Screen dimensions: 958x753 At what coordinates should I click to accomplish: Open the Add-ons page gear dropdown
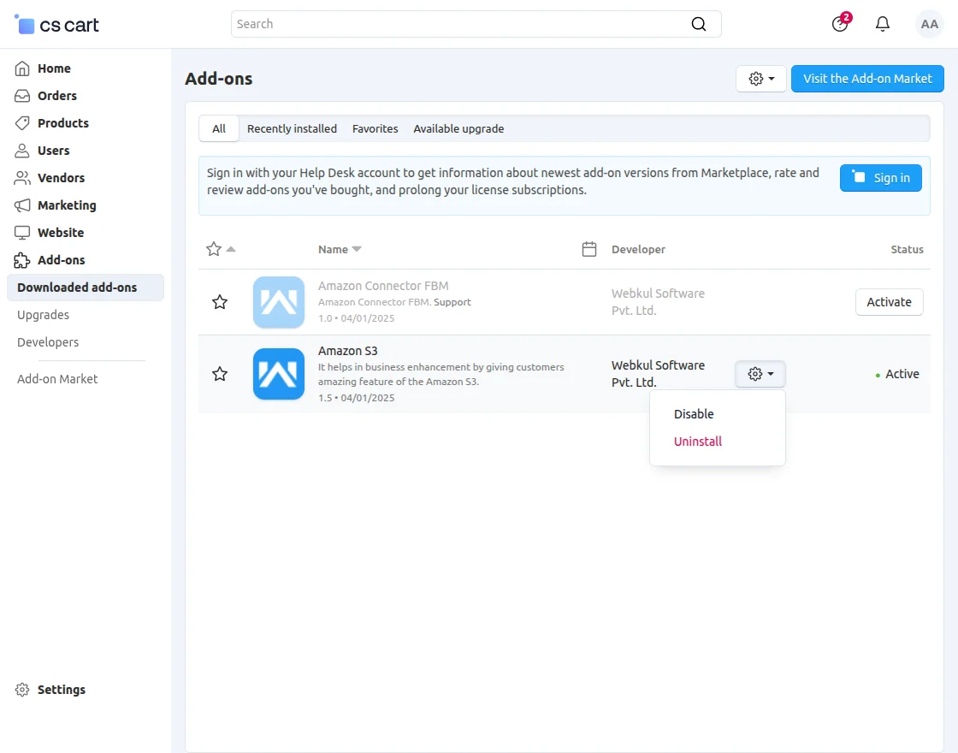pyautogui.click(x=760, y=79)
